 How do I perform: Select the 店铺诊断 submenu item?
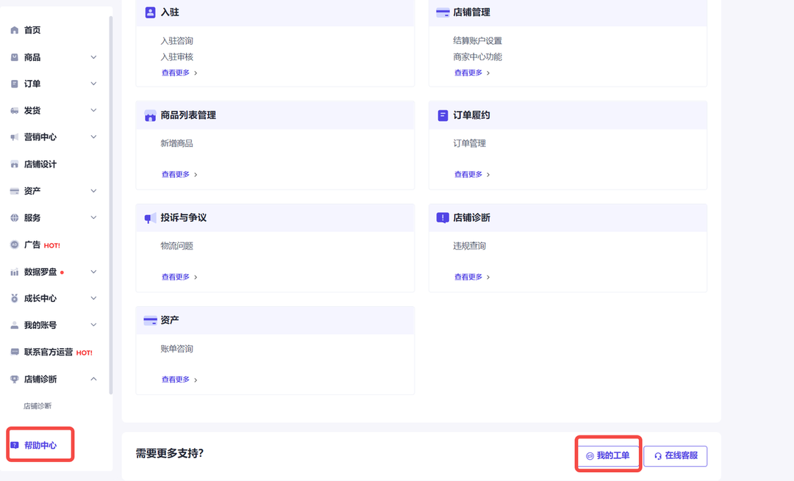click(37, 406)
